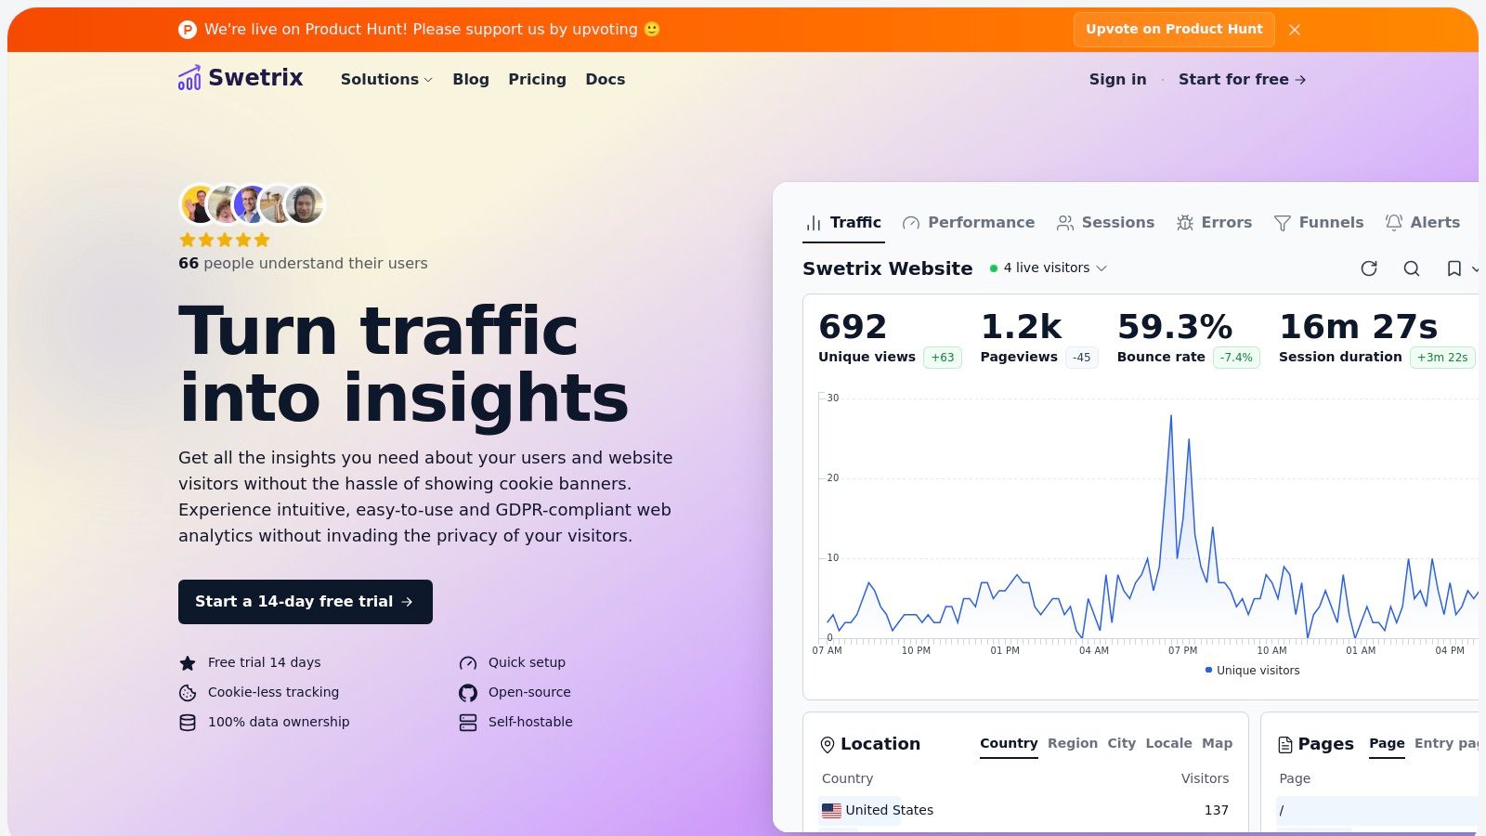Click Start for free link
Viewport: 1486px width, 836px height.
coord(1243,80)
